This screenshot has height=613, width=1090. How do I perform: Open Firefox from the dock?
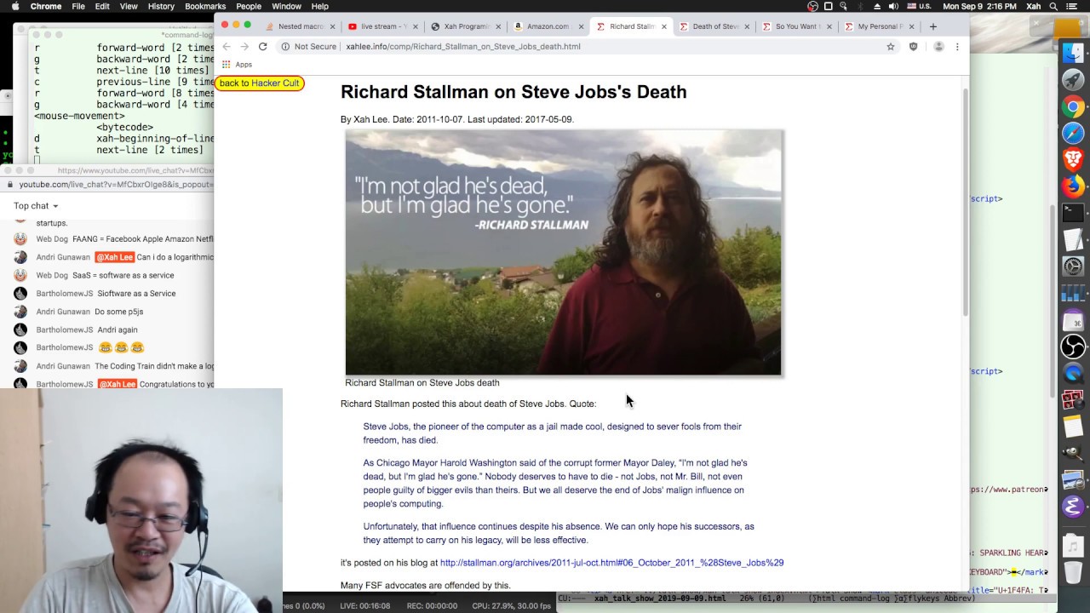1072,186
